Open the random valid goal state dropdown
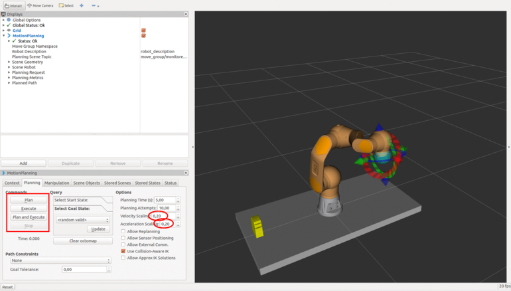Screen dimensions: 511x291 [x=83, y=220]
